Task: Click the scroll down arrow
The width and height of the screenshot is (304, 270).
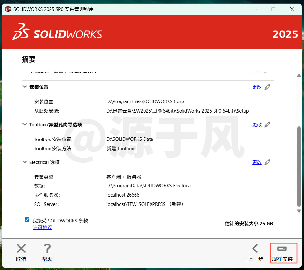Action: pyautogui.click(x=299, y=211)
